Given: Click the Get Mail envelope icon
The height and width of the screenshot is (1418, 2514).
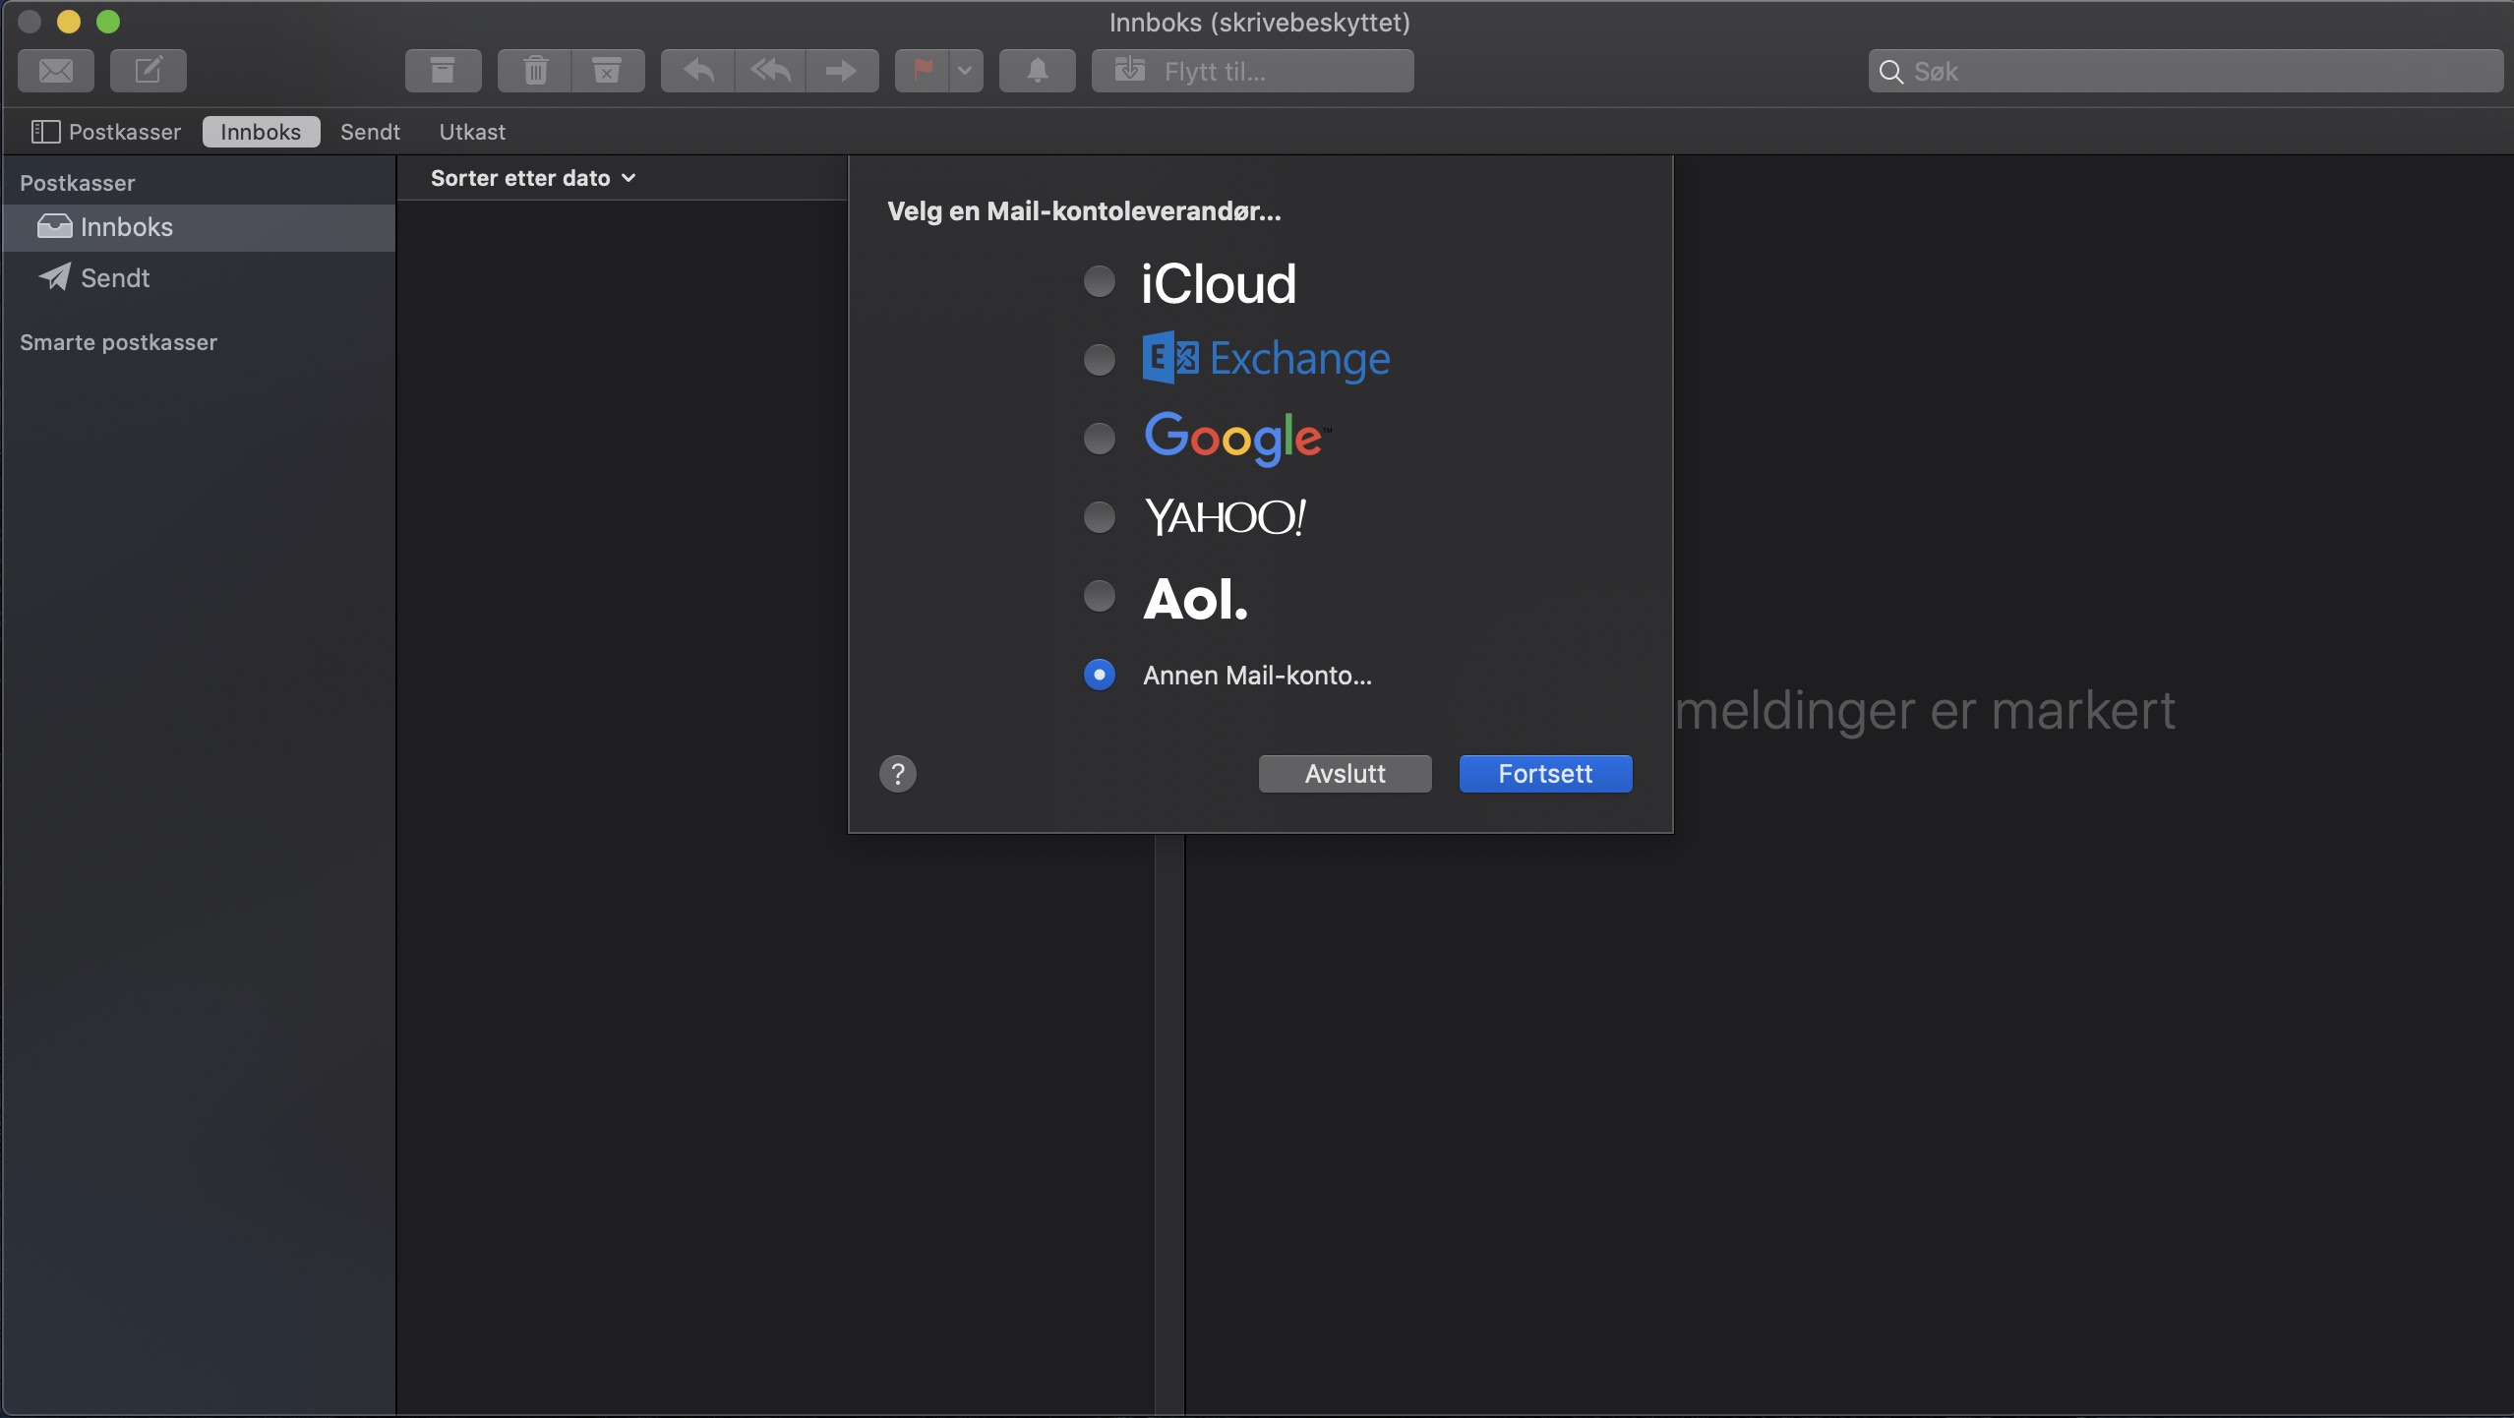Looking at the screenshot, I should tap(56, 71).
